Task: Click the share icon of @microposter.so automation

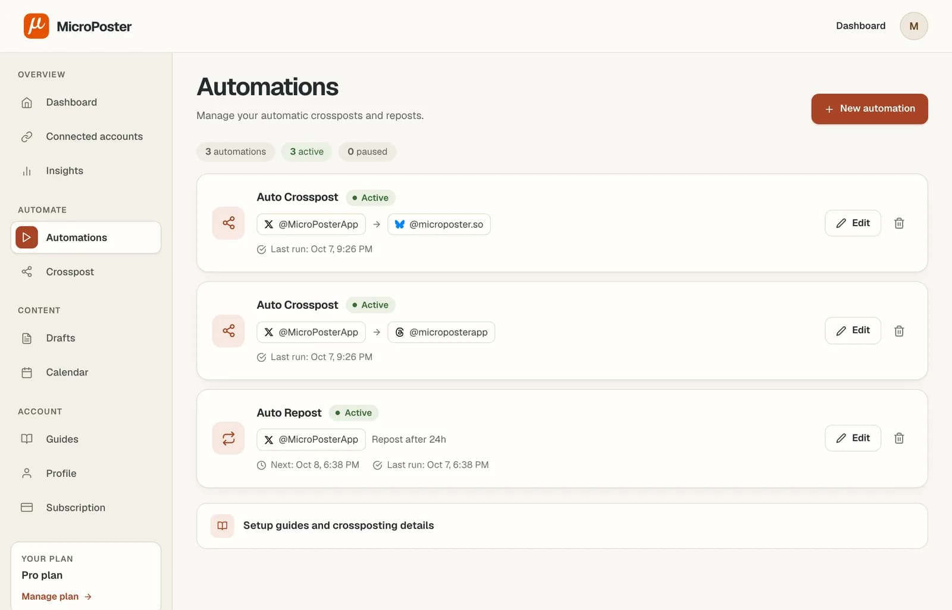Action: (228, 223)
